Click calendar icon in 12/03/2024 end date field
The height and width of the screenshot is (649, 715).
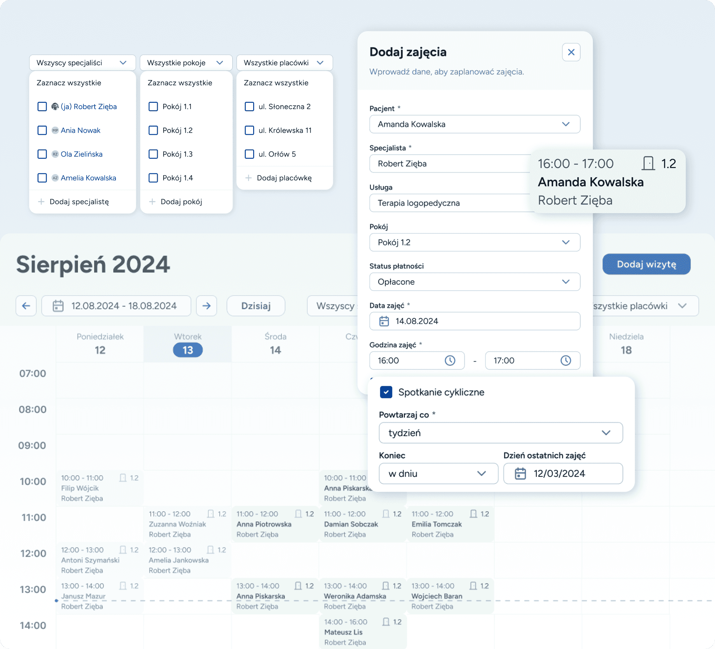520,473
